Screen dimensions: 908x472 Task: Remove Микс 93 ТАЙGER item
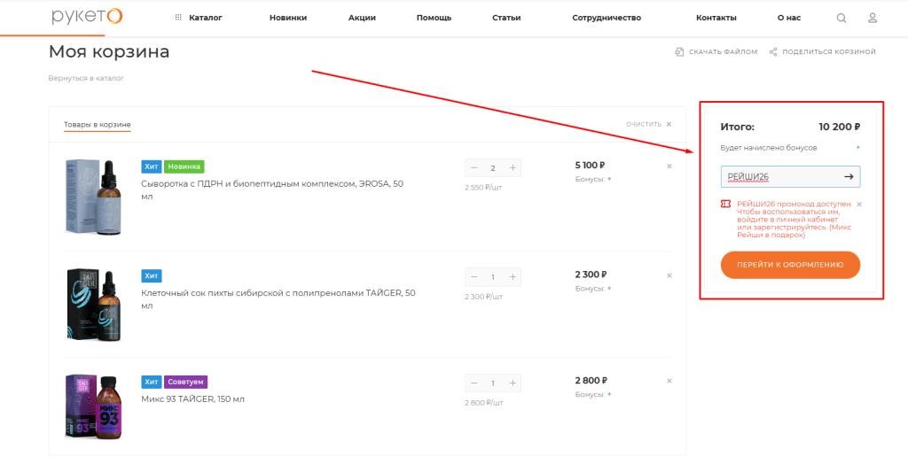pos(669,381)
